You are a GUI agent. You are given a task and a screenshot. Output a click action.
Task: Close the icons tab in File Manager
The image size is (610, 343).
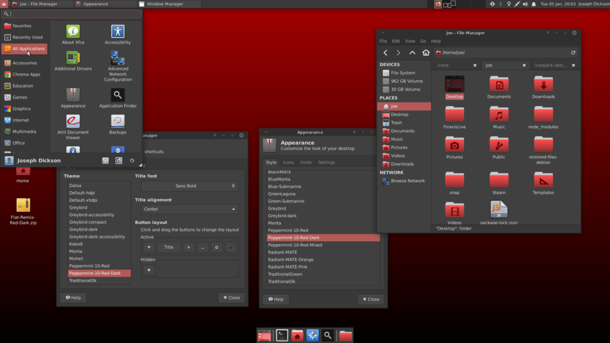[475, 66]
